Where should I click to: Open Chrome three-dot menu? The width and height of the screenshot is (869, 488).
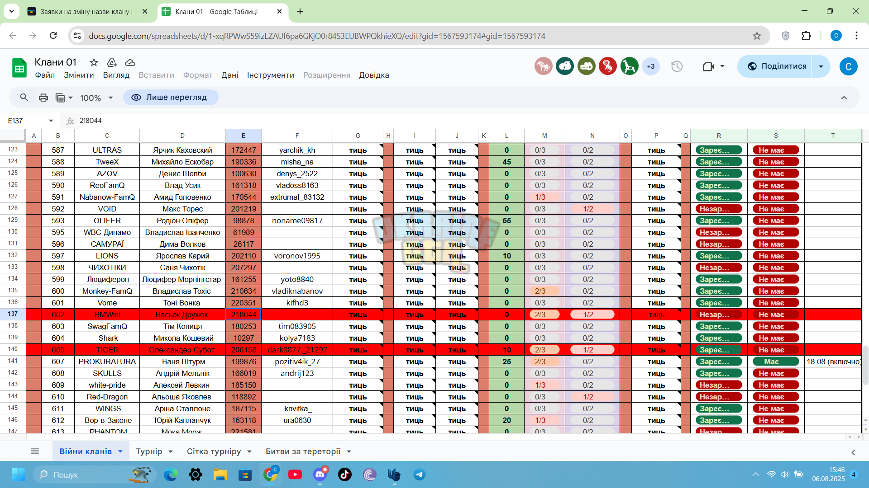point(856,36)
